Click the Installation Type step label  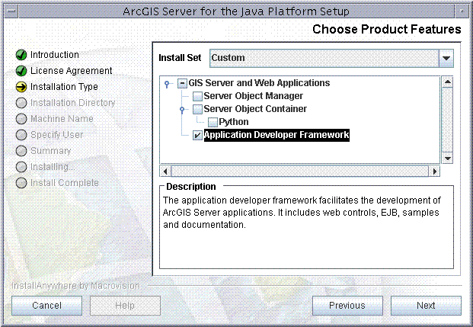coord(64,87)
